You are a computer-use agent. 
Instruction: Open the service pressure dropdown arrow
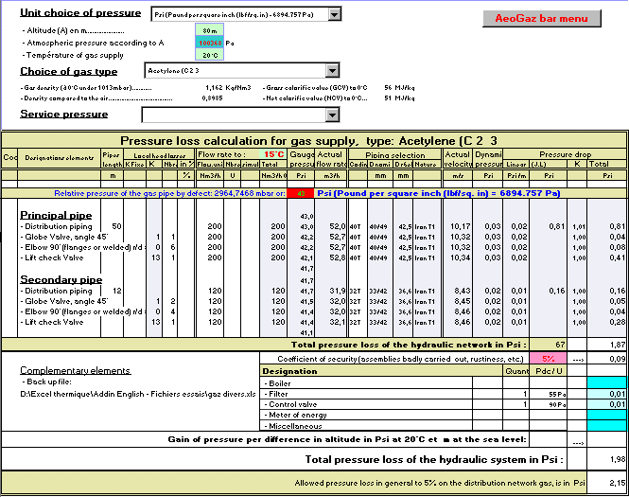332,115
